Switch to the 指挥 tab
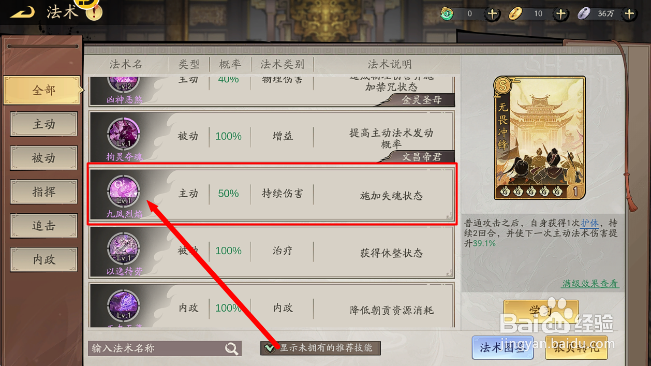Viewport: 651px width, 366px height. point(44,192)
